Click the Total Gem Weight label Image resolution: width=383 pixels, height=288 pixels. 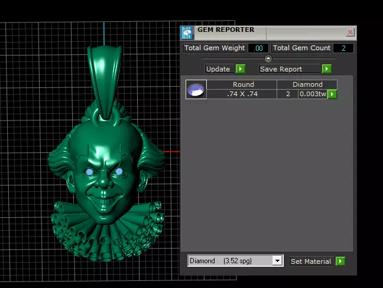click(215, 48)
